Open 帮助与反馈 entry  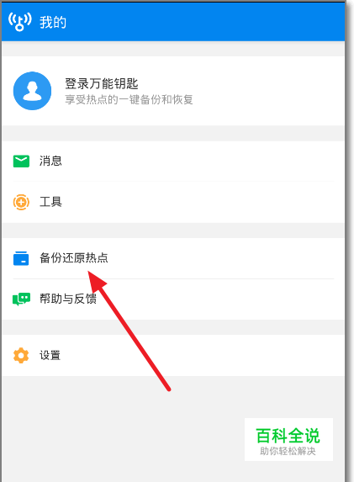[173, 299]
